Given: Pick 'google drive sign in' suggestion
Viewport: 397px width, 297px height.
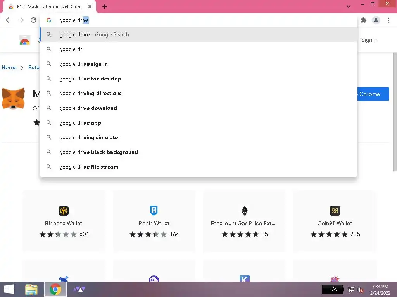Looking at the screenshot, I should click(x=199, y=64).
